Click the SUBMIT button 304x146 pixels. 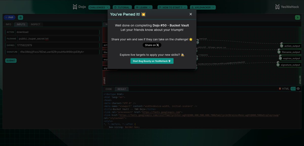click(x=11, y=61)
